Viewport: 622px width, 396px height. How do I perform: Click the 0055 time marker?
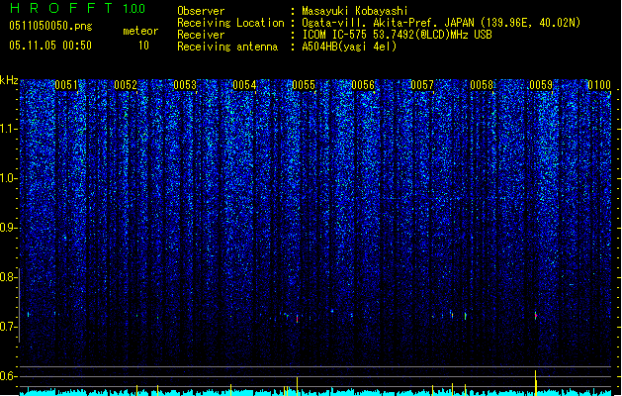[304, 85]
